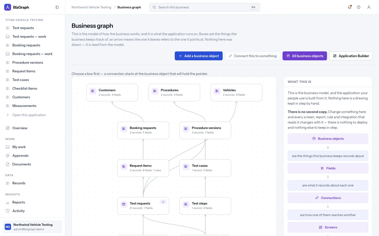
Task: Click Add a business object button
Action: 199,56
